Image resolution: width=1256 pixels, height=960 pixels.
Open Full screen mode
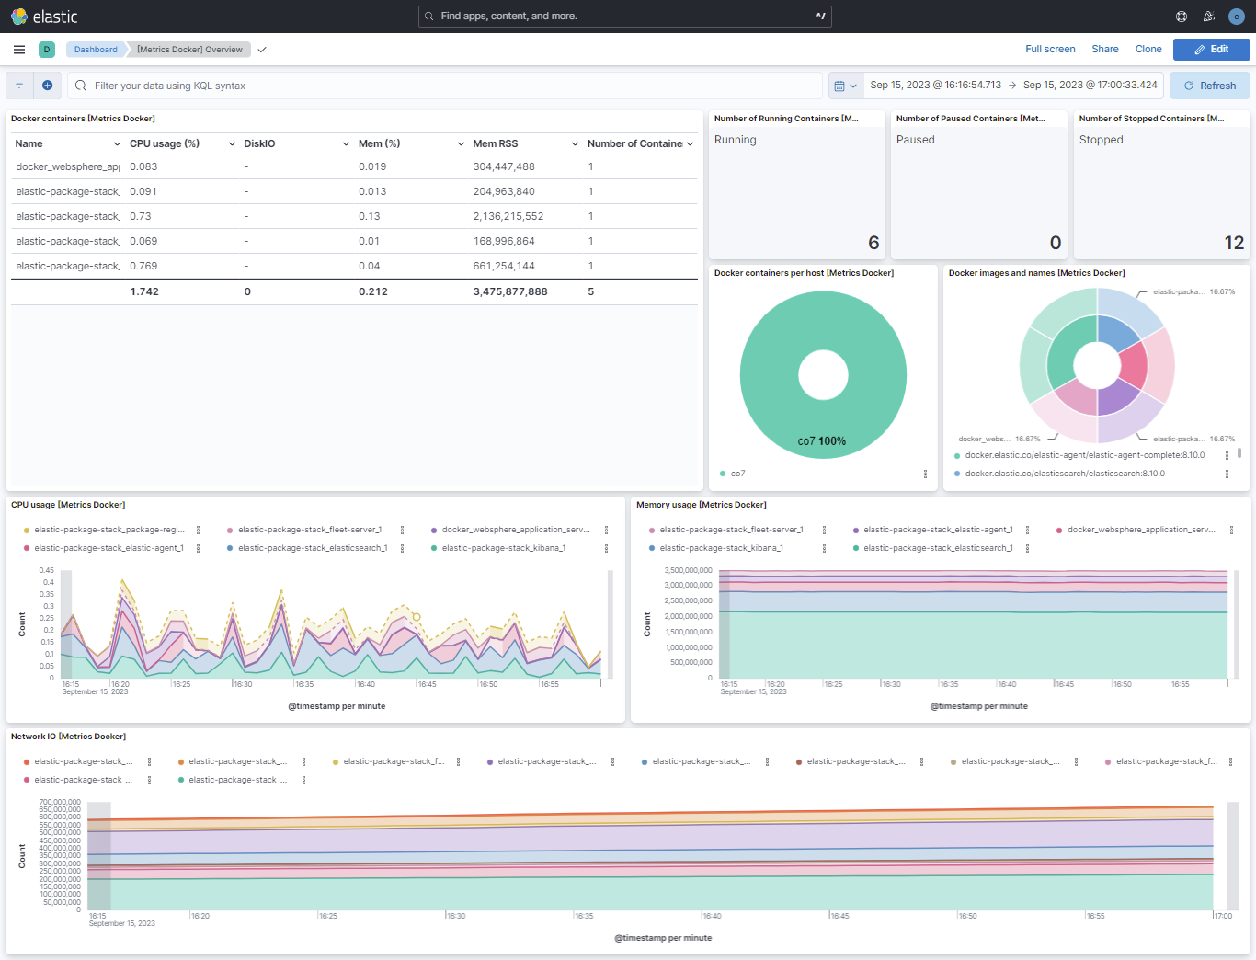(1050, 49)
